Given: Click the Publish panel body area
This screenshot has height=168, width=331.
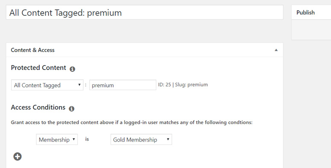Looking at the screenshot, I should tap(311, 30).
